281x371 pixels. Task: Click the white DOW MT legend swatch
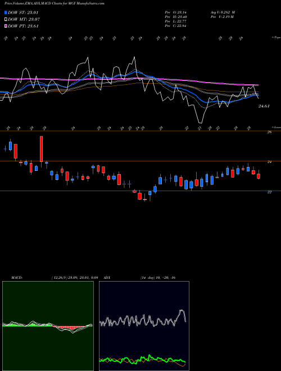click(x=6, y=20)
